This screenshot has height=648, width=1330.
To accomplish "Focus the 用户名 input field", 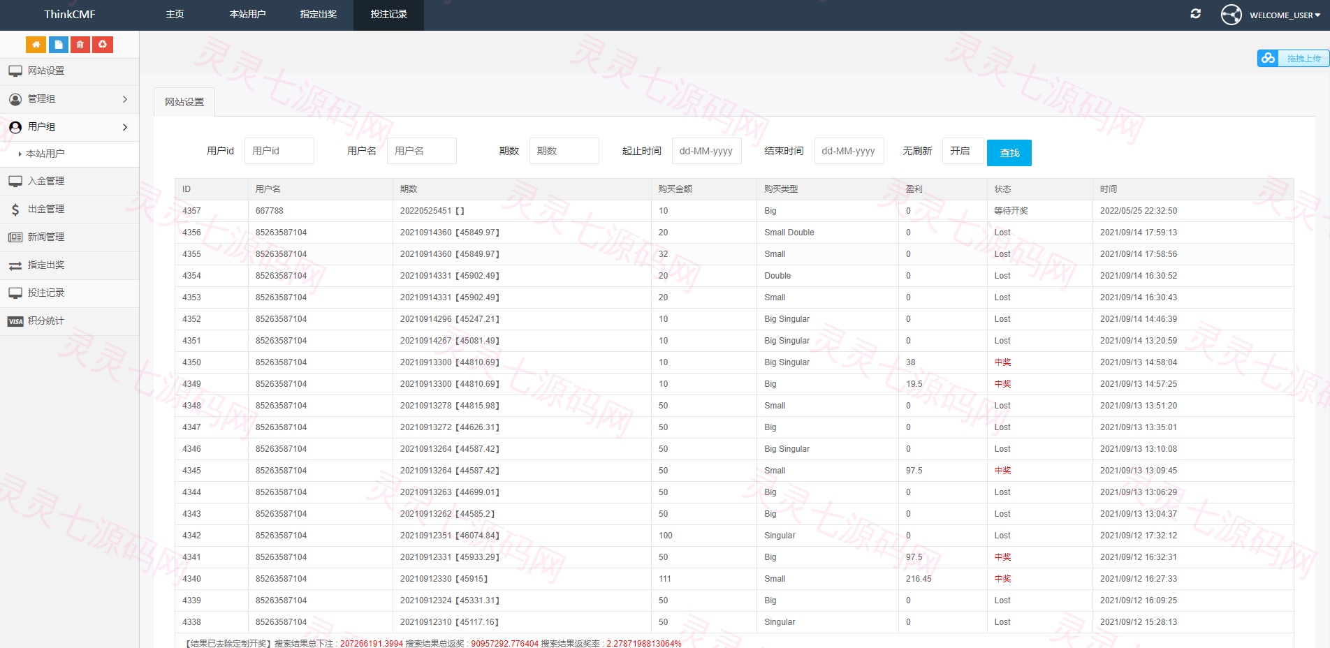I will tap(421, 151).
